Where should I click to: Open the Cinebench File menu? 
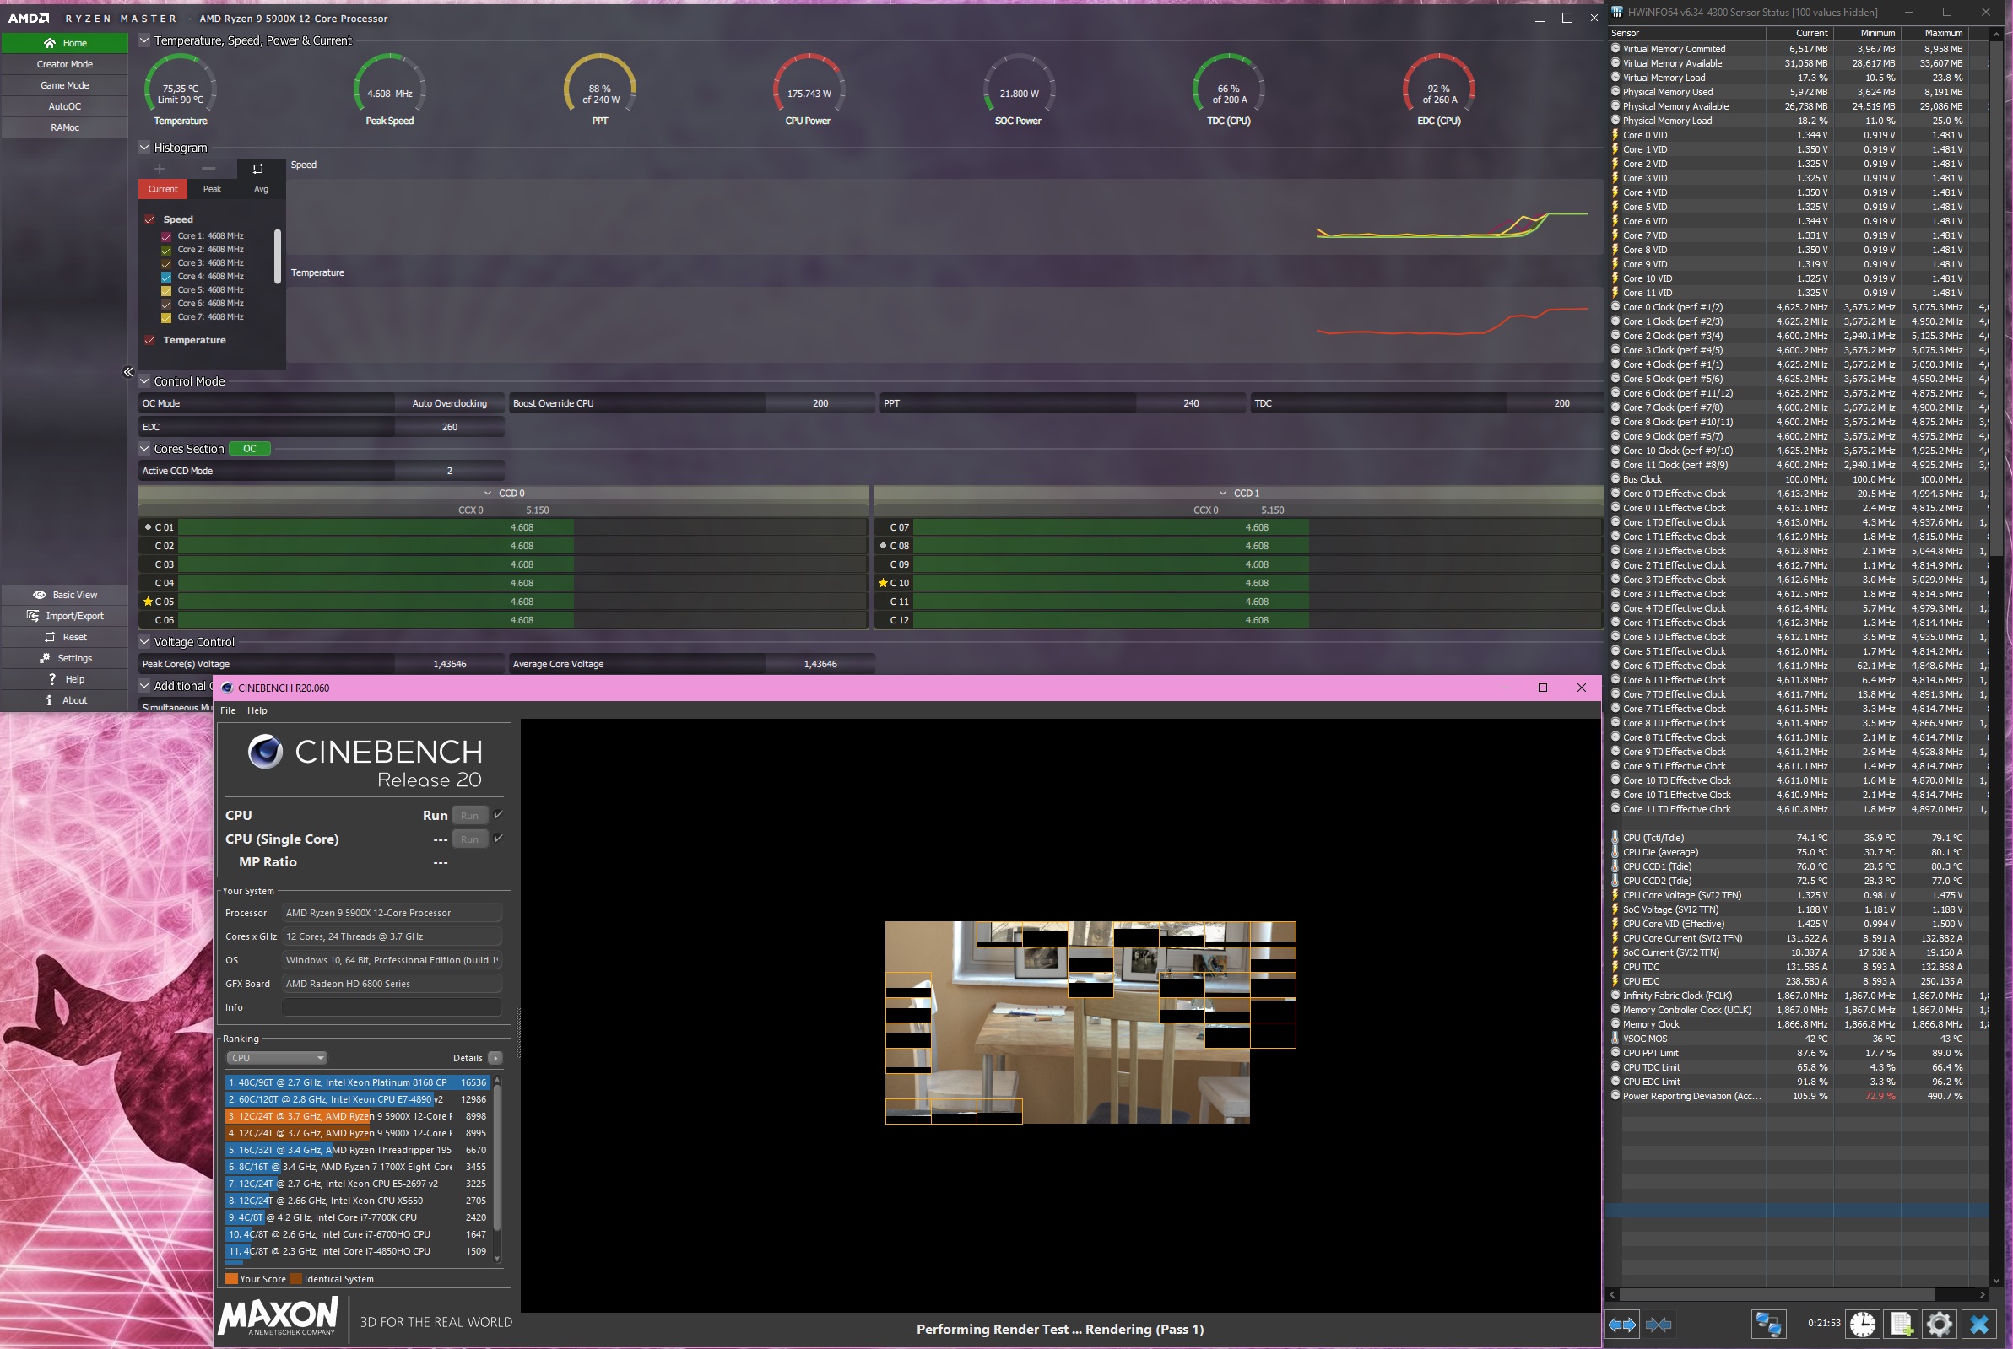227,710
